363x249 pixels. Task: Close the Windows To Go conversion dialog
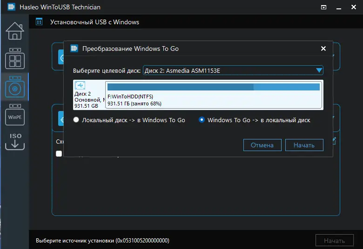click(323, 48)
